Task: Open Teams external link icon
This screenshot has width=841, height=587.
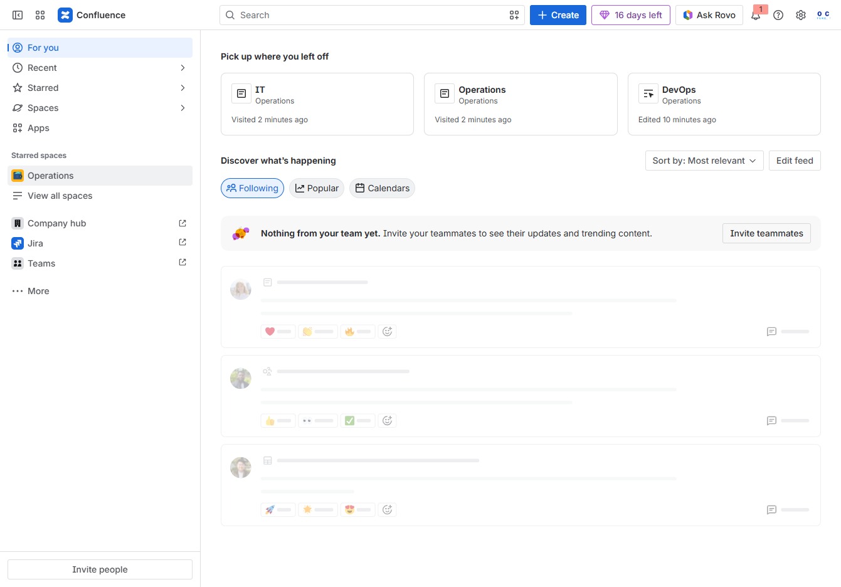Action: (182, 262)
